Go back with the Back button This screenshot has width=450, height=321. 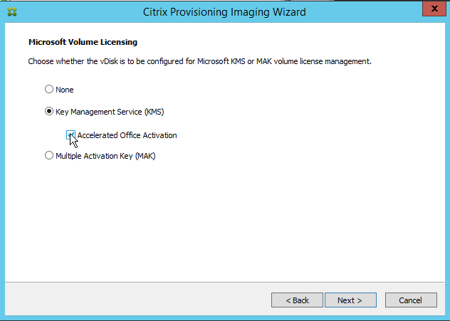tap(297, 300)
